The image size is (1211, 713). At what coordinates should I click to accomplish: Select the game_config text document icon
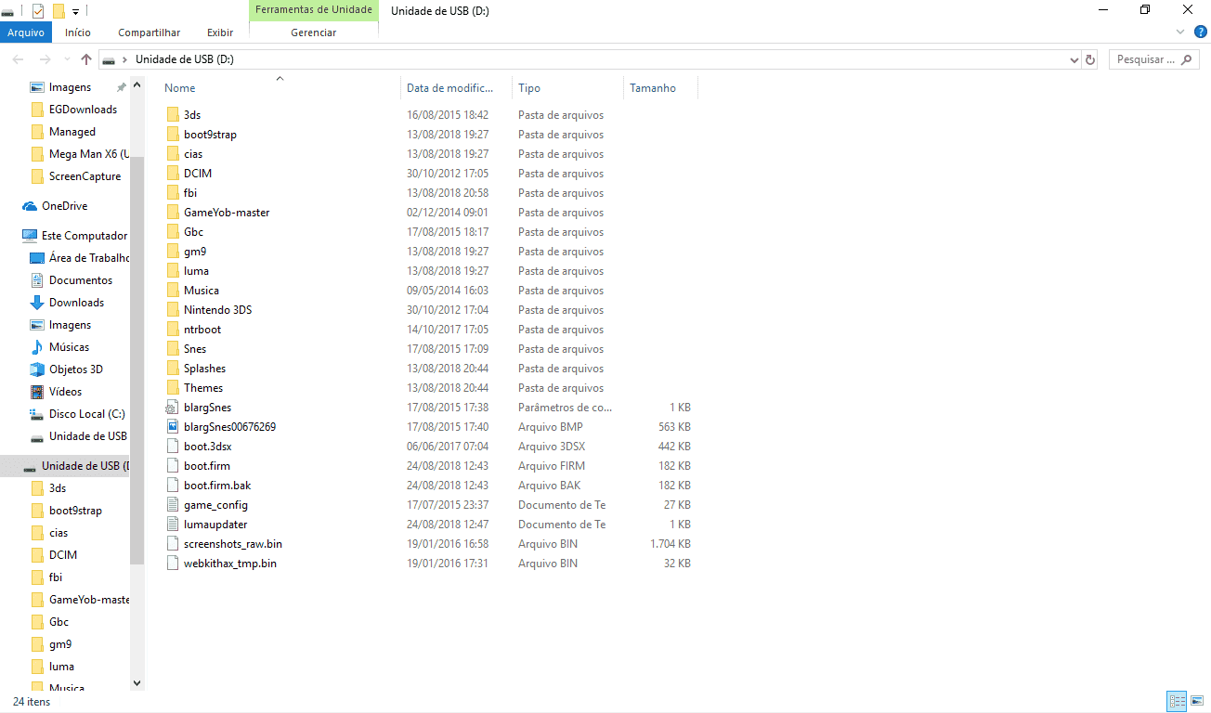[x=173, y=505]
